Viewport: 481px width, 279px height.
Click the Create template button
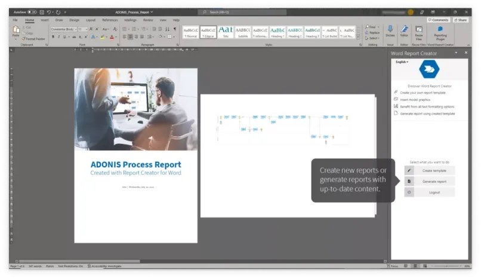click(x=430, y=170)
